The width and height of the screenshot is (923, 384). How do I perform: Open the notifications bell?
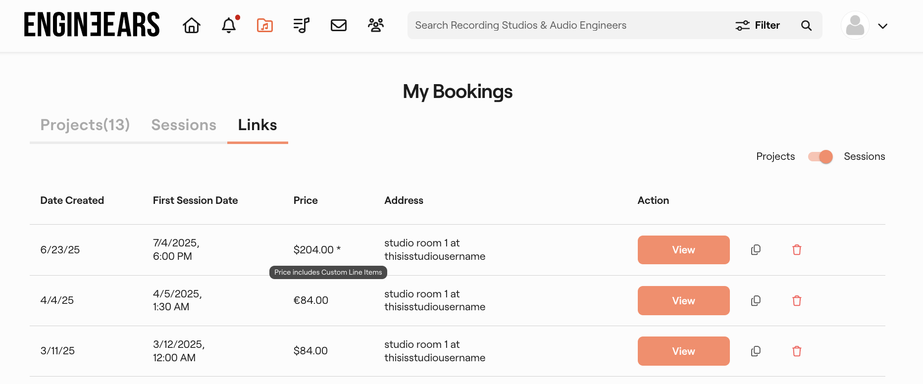coord(229,25)
